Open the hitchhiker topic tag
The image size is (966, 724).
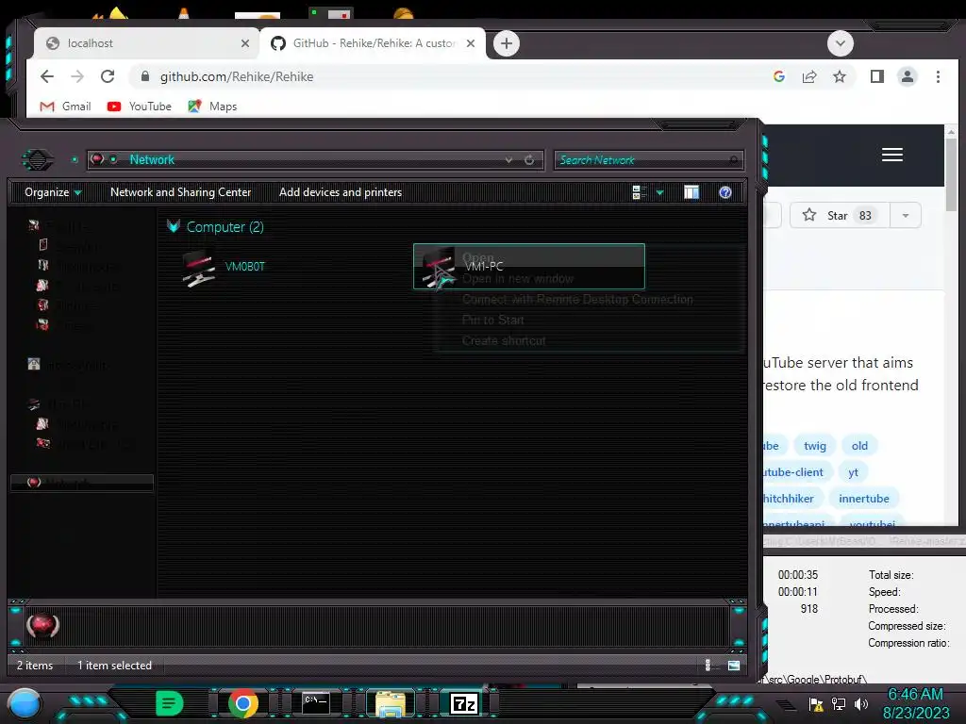pos(791,499)
